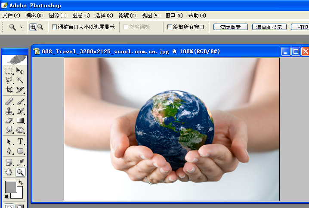This screenshot has height=208, width=309.
Task: Select the Crop tool
Action: [9, 89]
